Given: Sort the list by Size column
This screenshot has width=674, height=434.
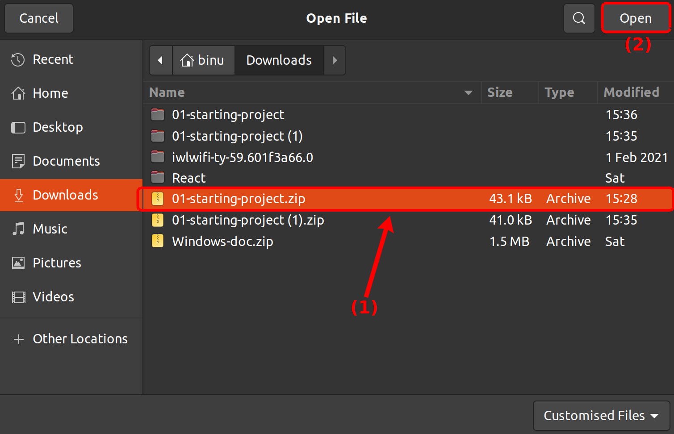Looking at the screenshot, I should 500,92.
